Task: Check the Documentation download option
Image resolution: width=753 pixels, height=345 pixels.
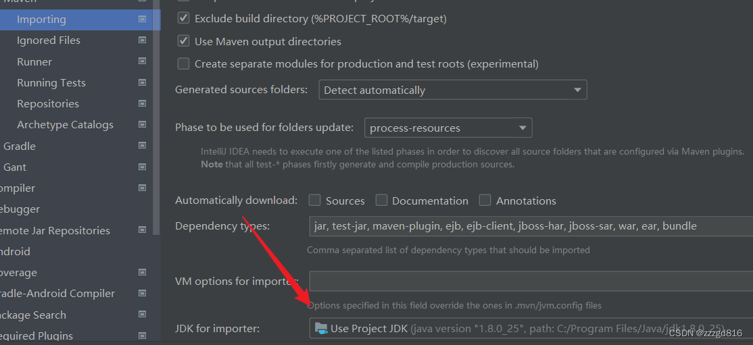Action: (381, 200)
